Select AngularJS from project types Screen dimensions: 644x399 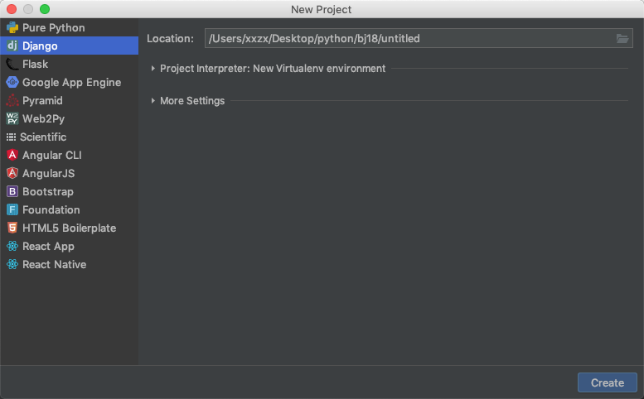(48, 174)
